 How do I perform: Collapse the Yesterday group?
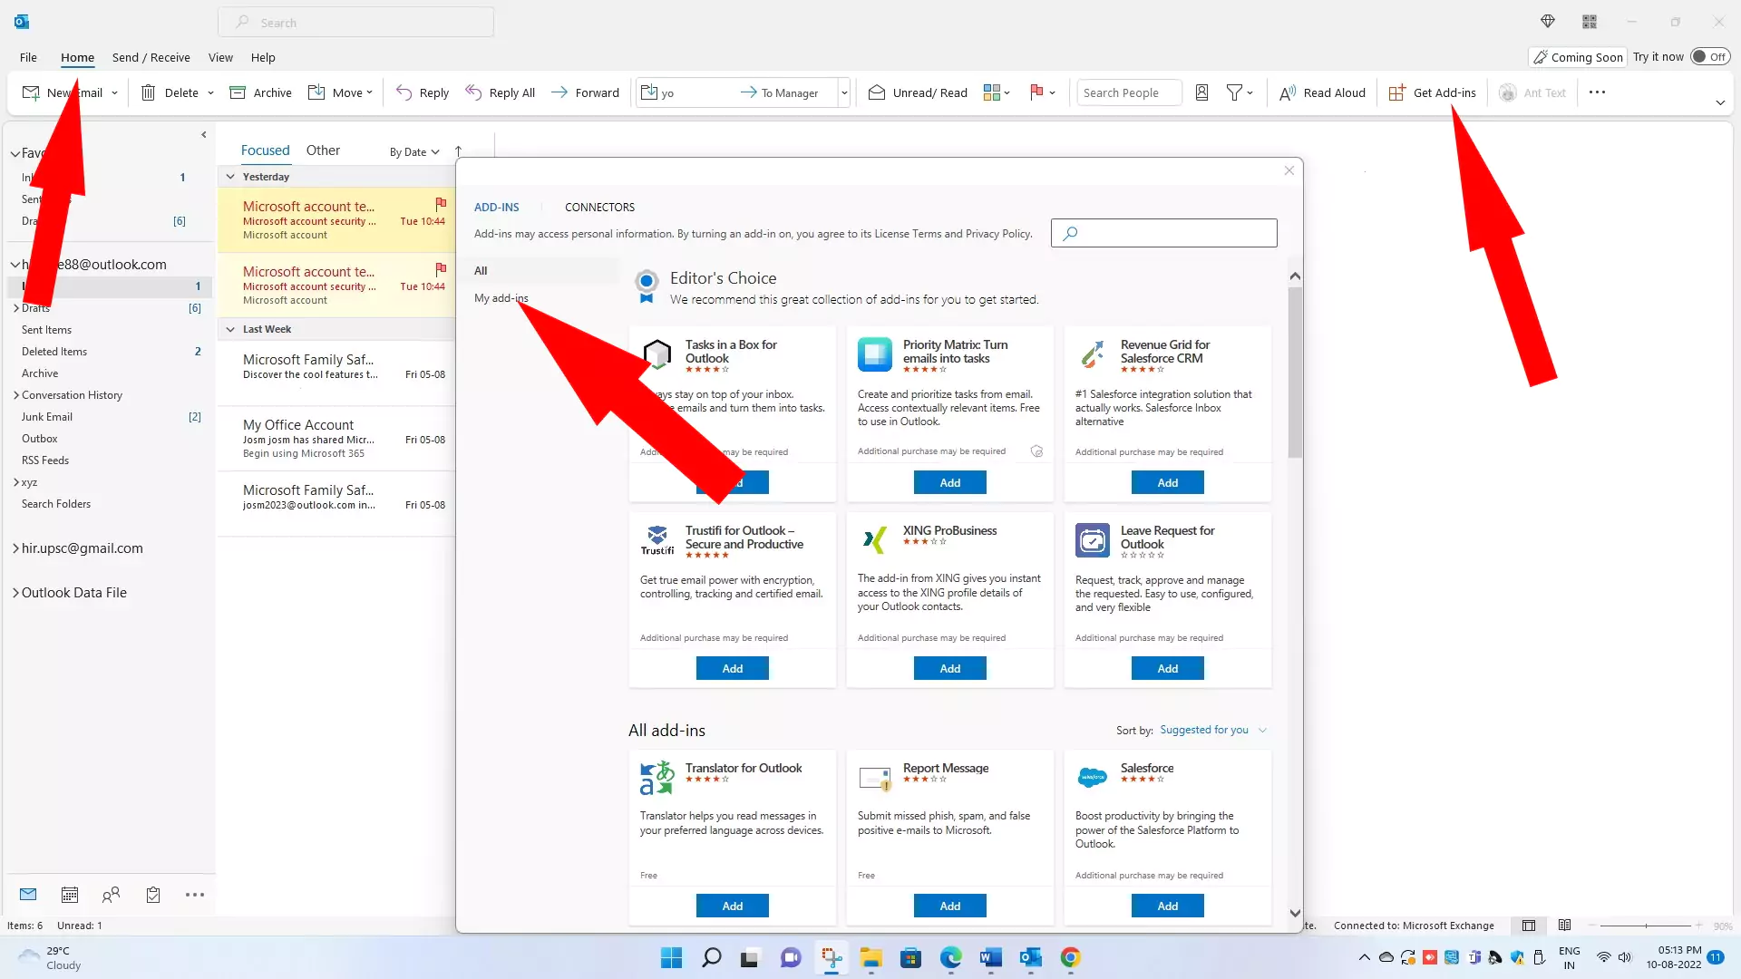[230, 177]
